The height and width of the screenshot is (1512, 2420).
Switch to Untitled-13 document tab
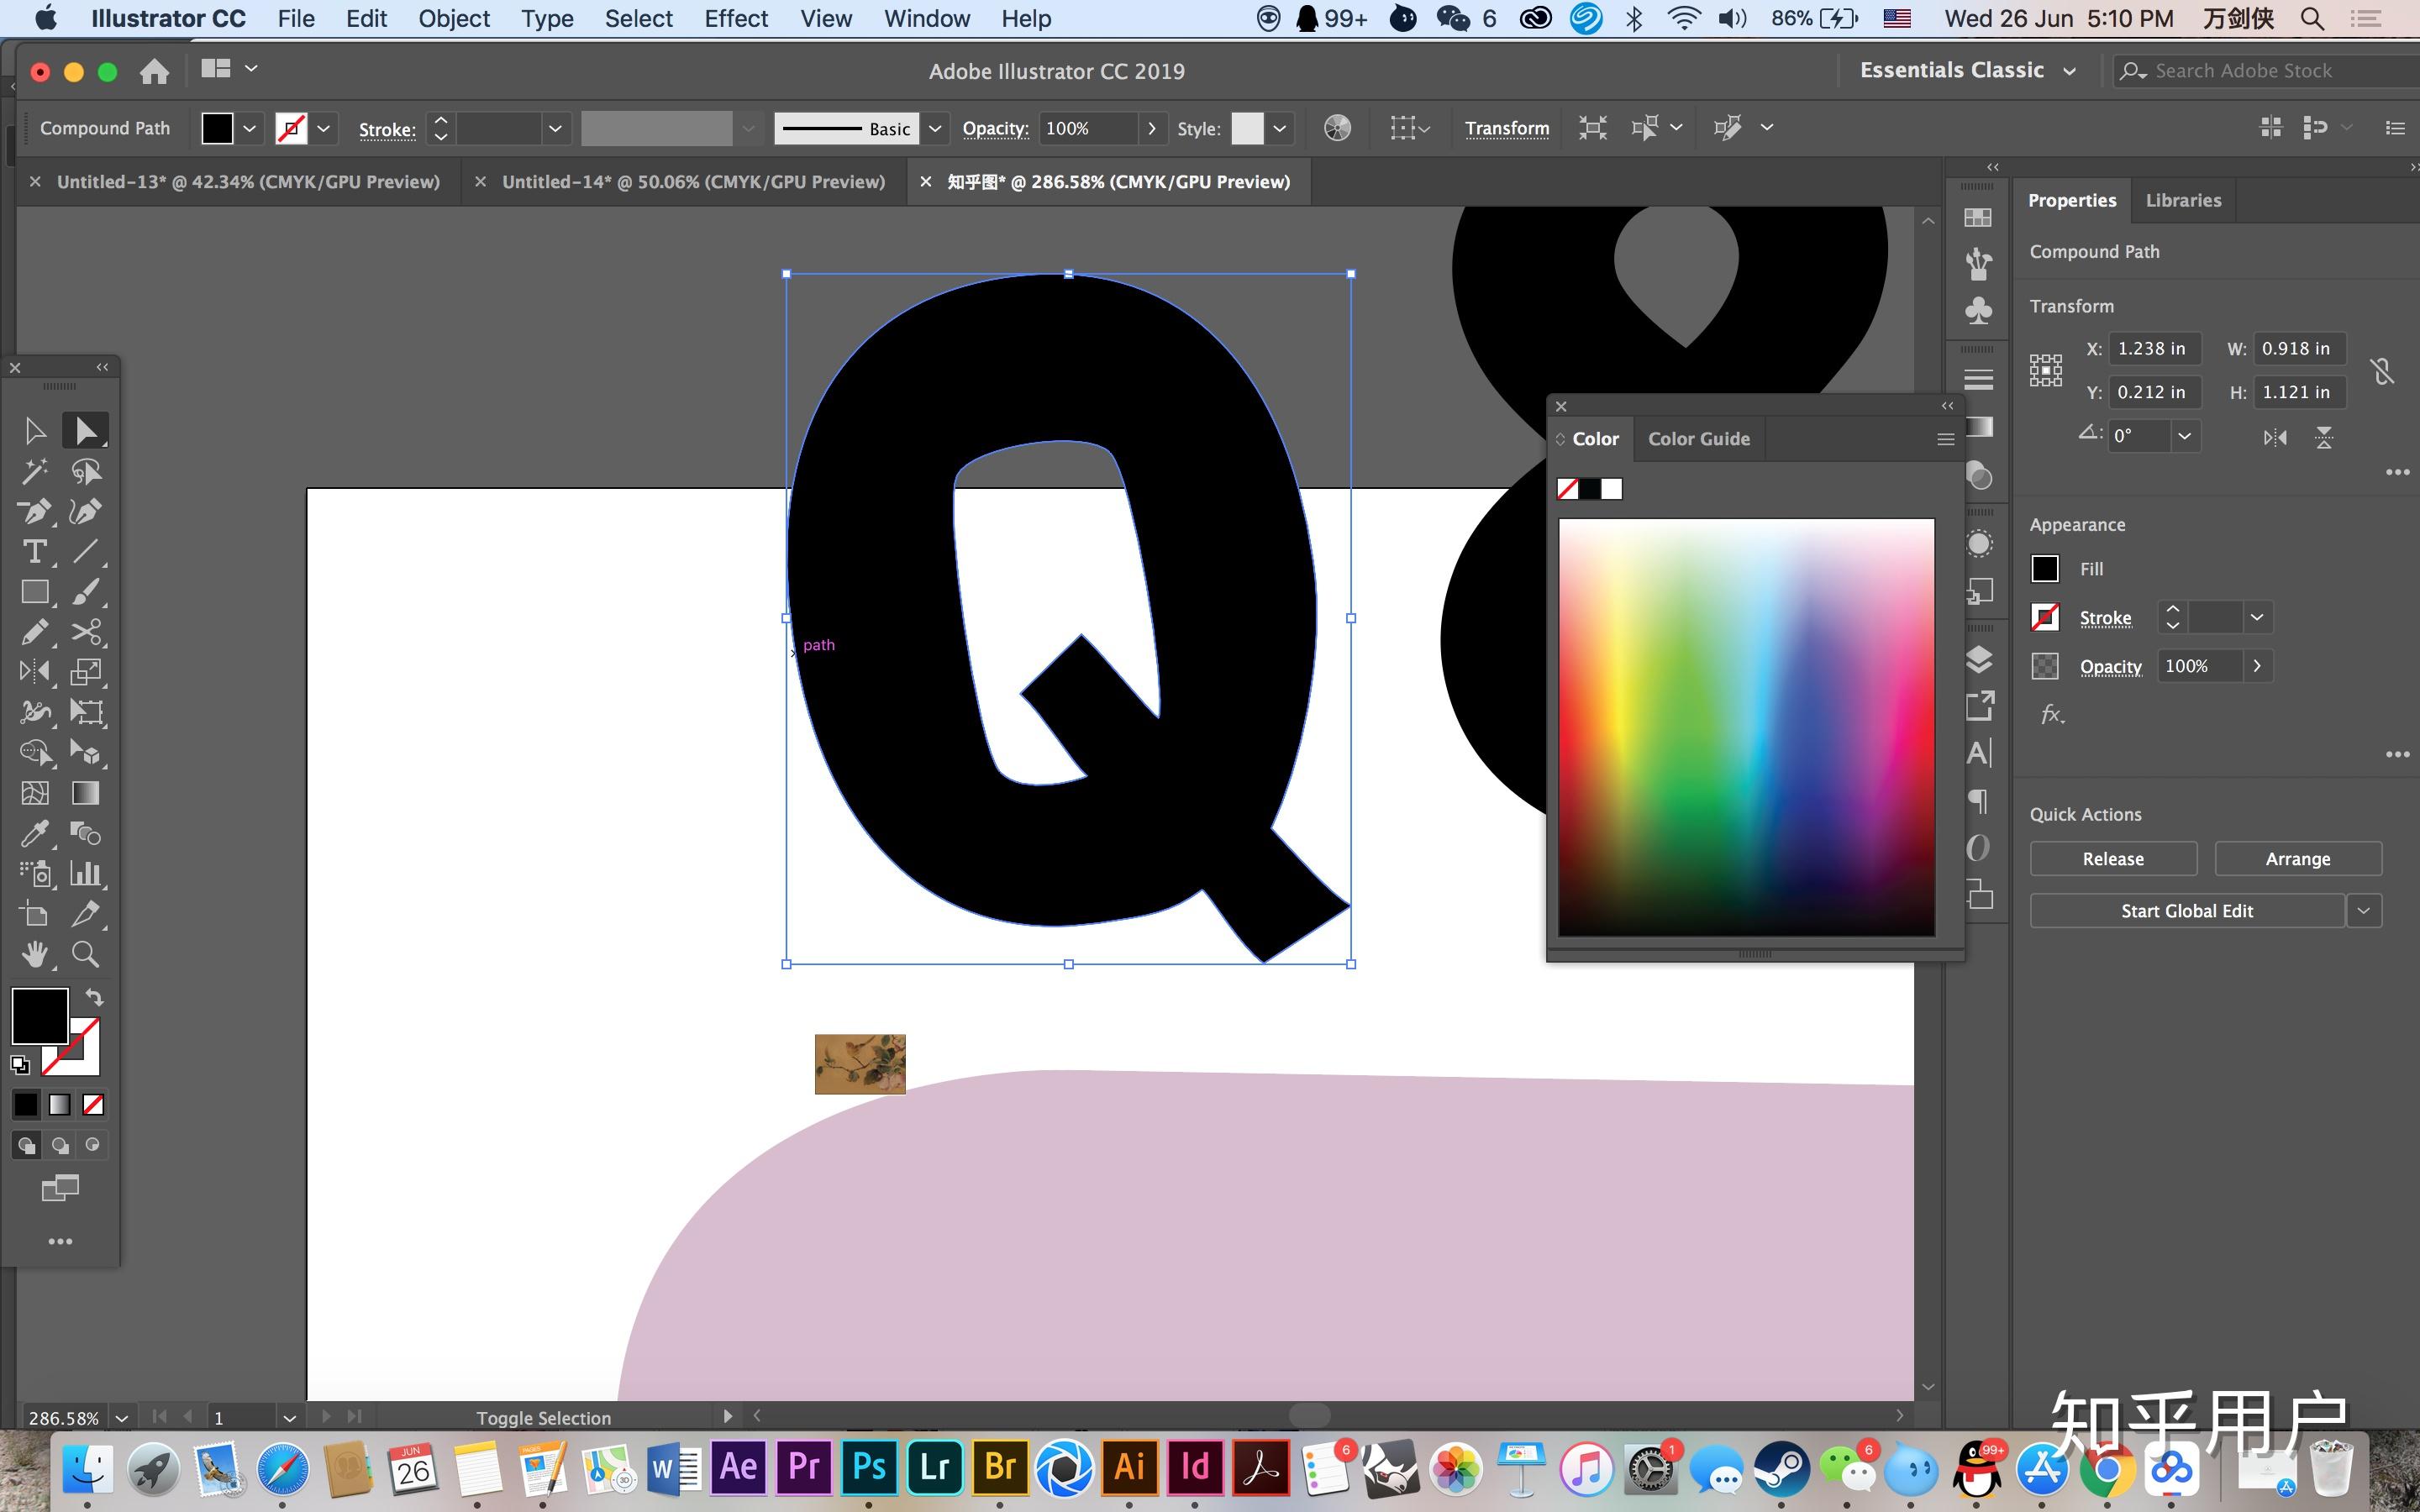(248, 182)
